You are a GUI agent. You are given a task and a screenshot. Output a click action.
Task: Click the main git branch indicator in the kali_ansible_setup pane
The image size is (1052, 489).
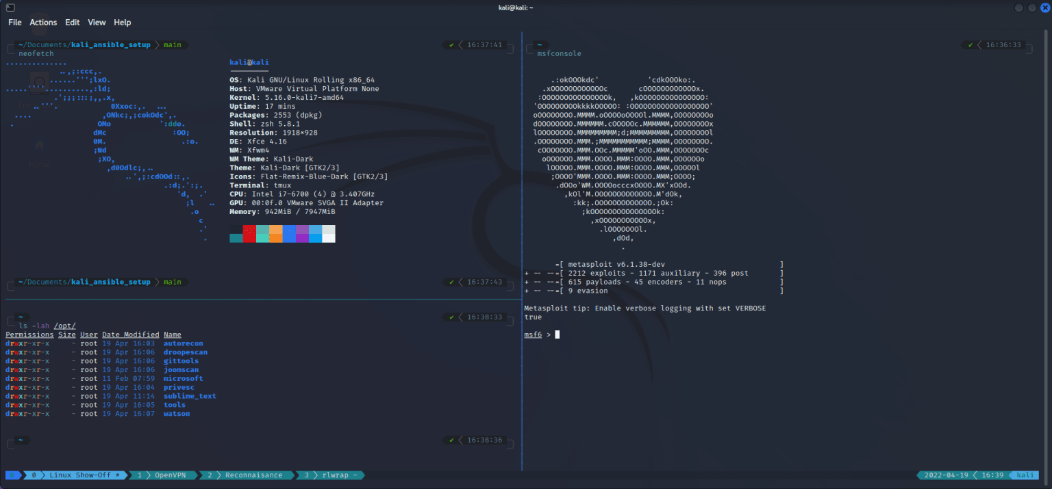pyautogui.click(x=171, y=44)
